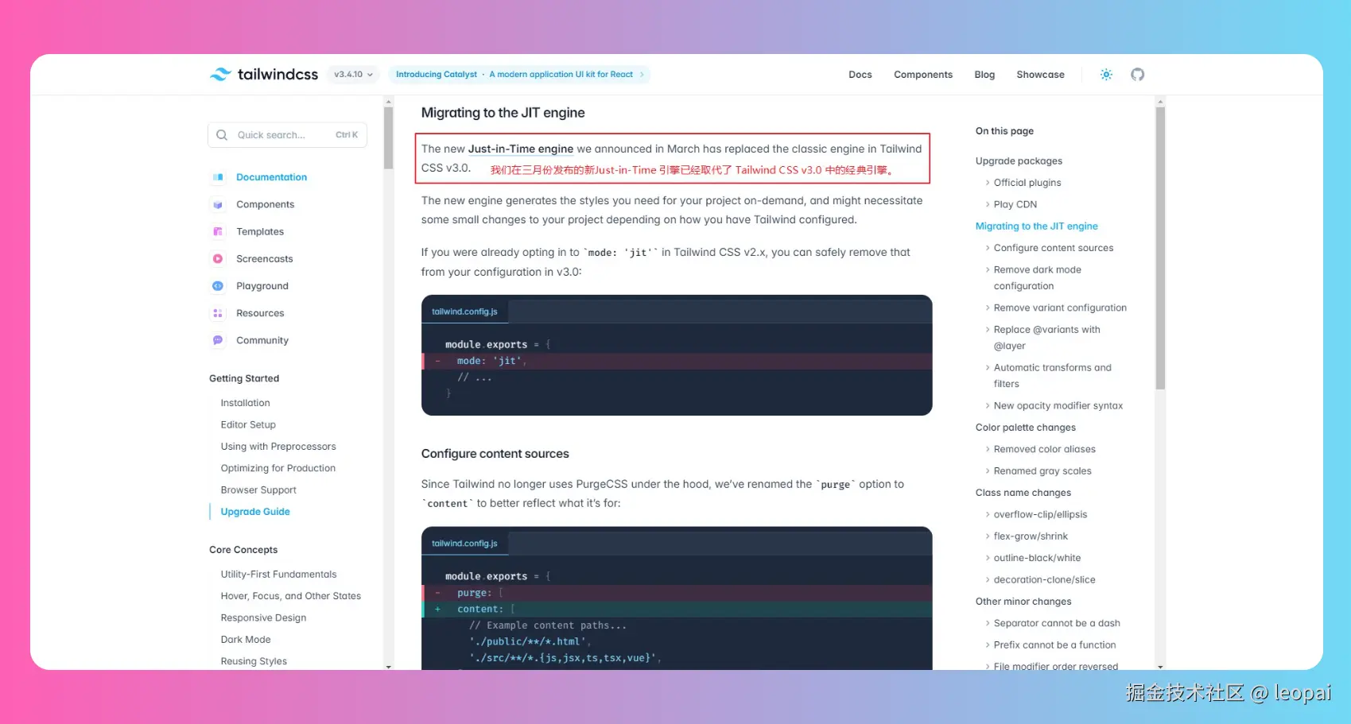This screenshot has width=1351, height=724.
Task: Jump to Play CDN section
Action: click(1015, 204)
